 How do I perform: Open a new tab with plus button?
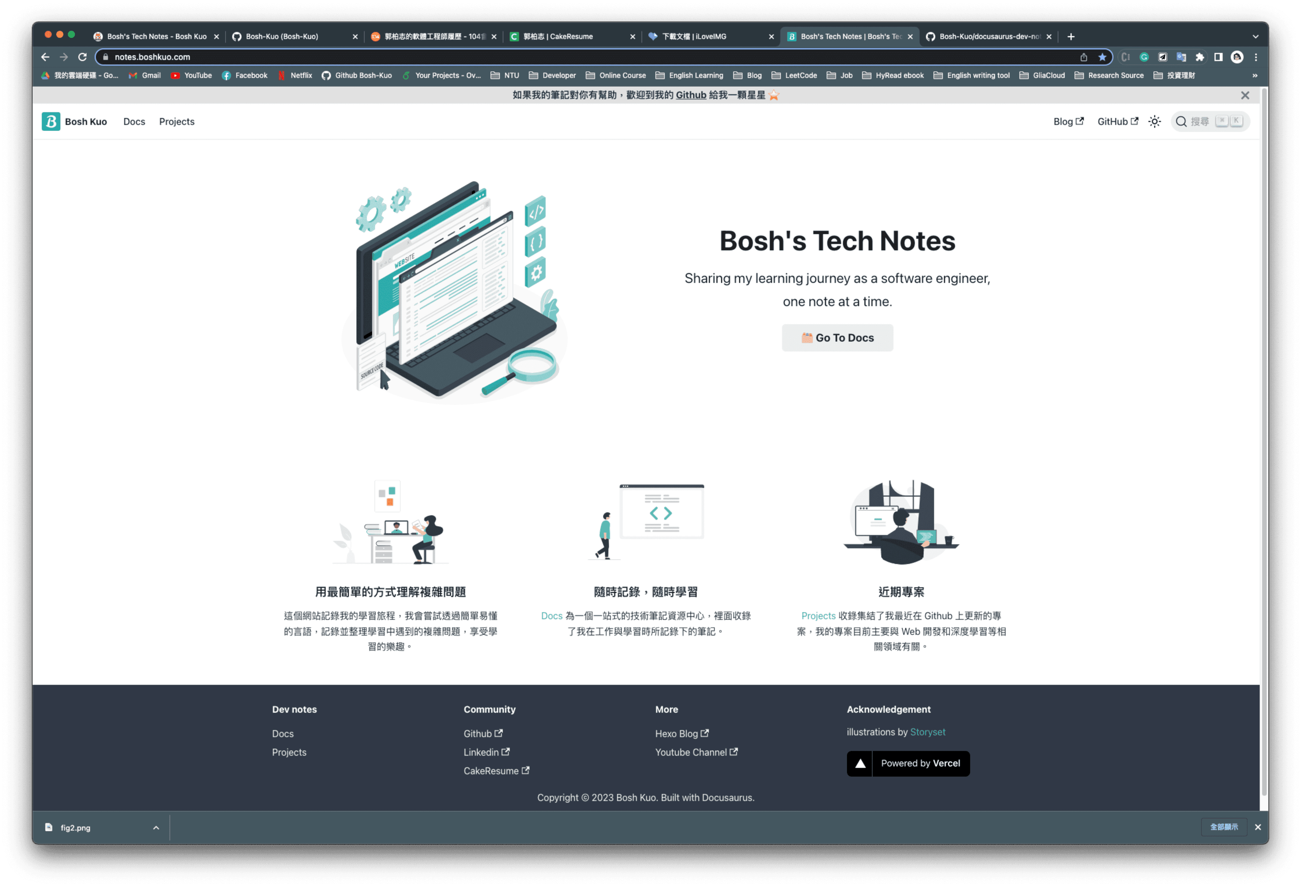(1070, 36)
